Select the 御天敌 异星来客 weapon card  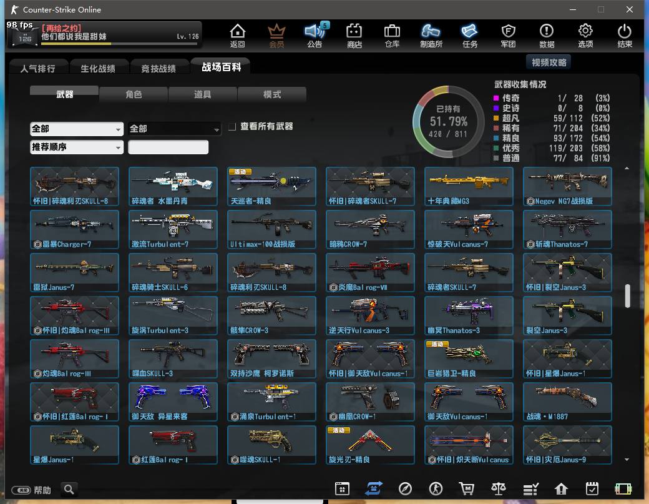click(x=173, y=402)
